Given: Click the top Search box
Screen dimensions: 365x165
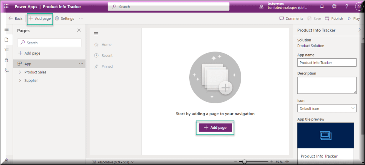Looking at the screenshot, I should click(168, 7).
